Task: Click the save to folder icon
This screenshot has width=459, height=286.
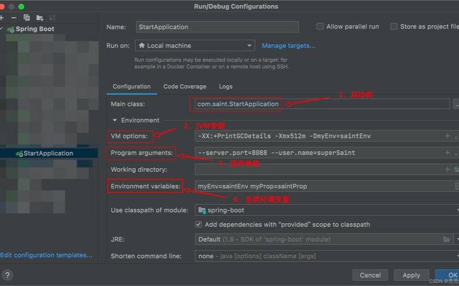Action: [40, 18]
